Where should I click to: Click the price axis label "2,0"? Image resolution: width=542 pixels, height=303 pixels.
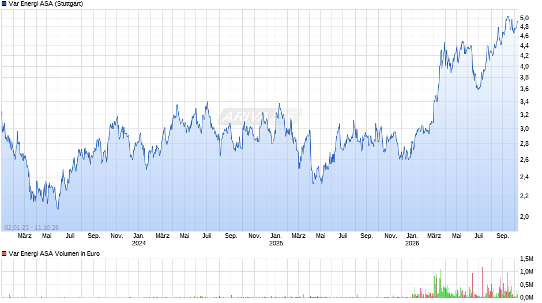[x=524, y=217]
